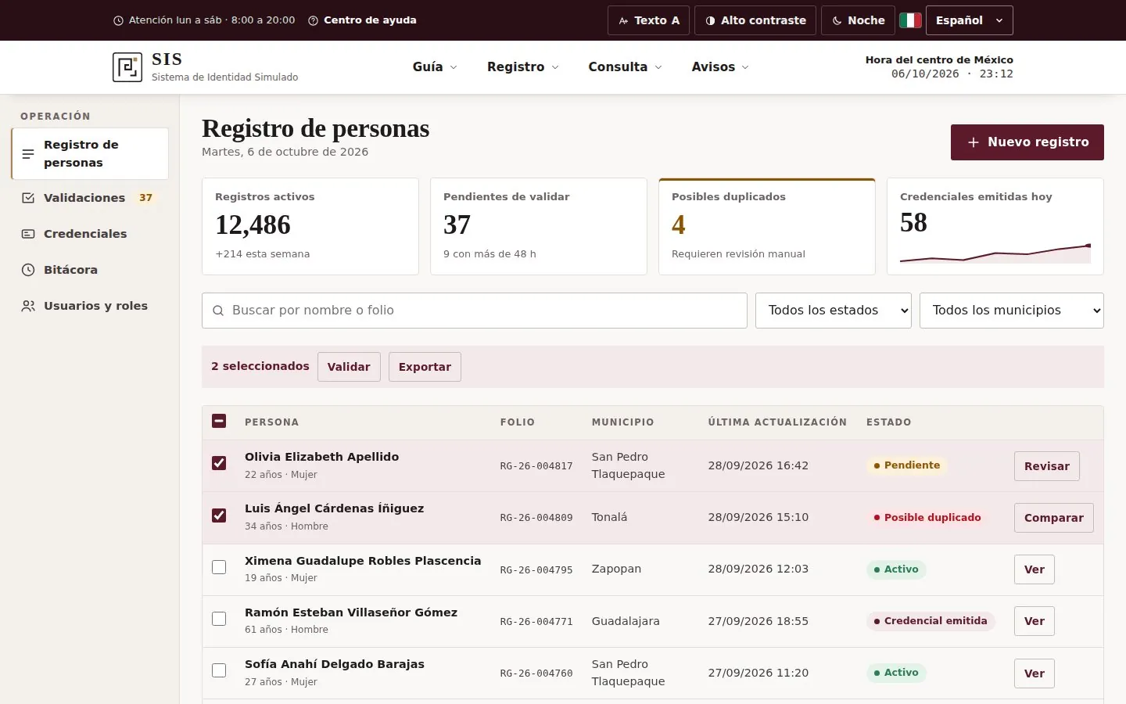Image resolution: width=1126 pixels, height=704 pixels.
Task: Click the plus icon on Nuevo registro
Action: pyautogui.click(x=974, y=142)
